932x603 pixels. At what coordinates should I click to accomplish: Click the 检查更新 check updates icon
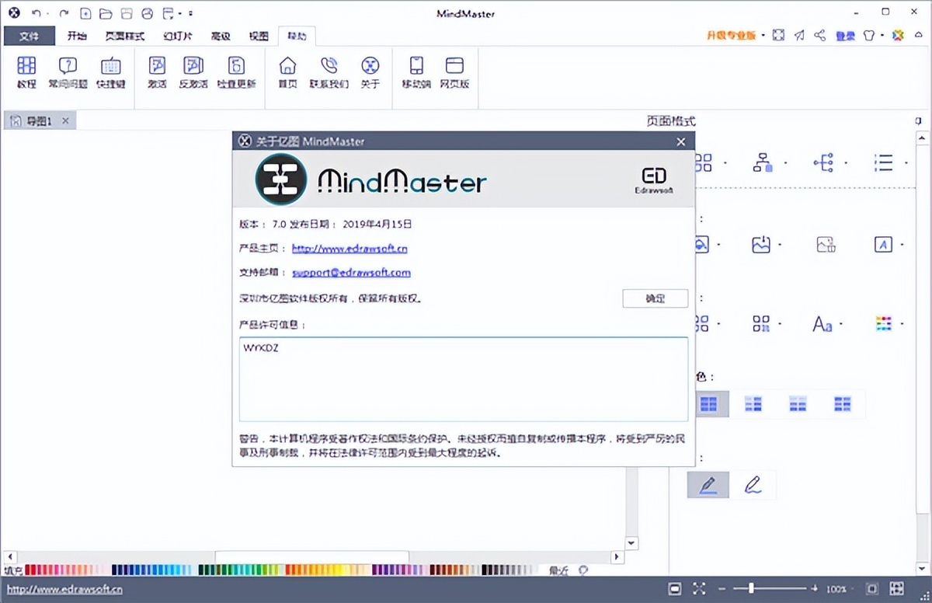[x=236, y=72]
